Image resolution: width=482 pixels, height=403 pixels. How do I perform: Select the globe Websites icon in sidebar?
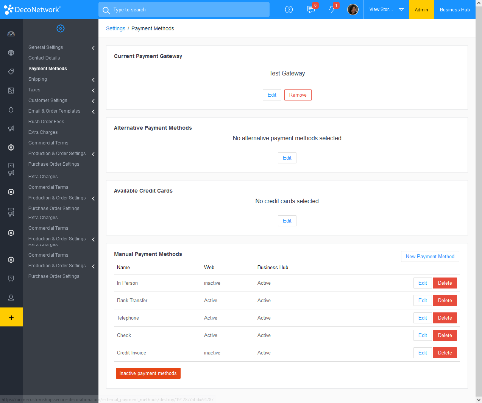(11, 52)
